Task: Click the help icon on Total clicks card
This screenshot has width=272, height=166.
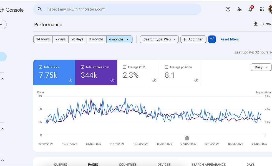Action: pos(70,80)
